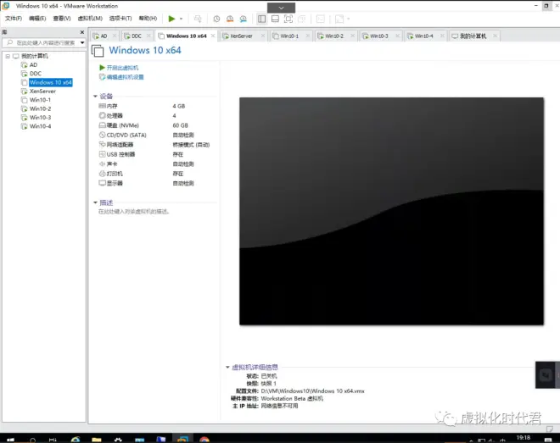Open the 选项卡(T) menu
The width and height of the screenshot is (560, 443).
[120, 18]
